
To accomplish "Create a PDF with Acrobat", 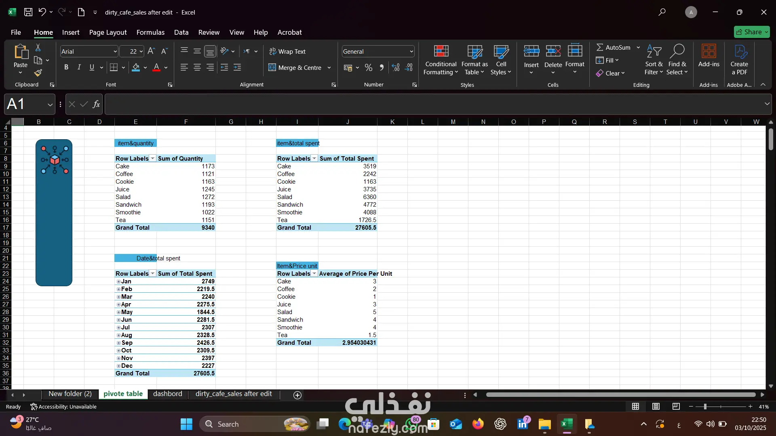I will [x=739, y=60].
